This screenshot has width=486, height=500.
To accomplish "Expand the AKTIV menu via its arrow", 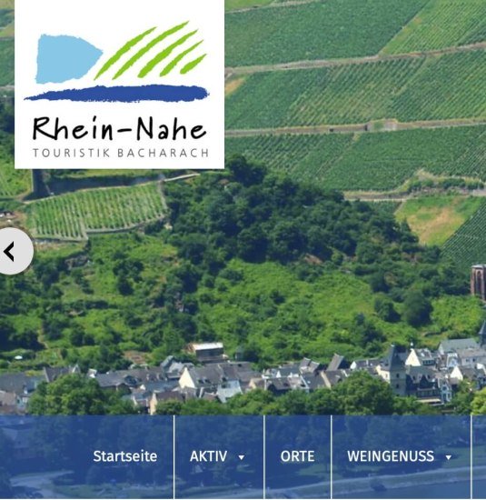I will click(242, 457).
